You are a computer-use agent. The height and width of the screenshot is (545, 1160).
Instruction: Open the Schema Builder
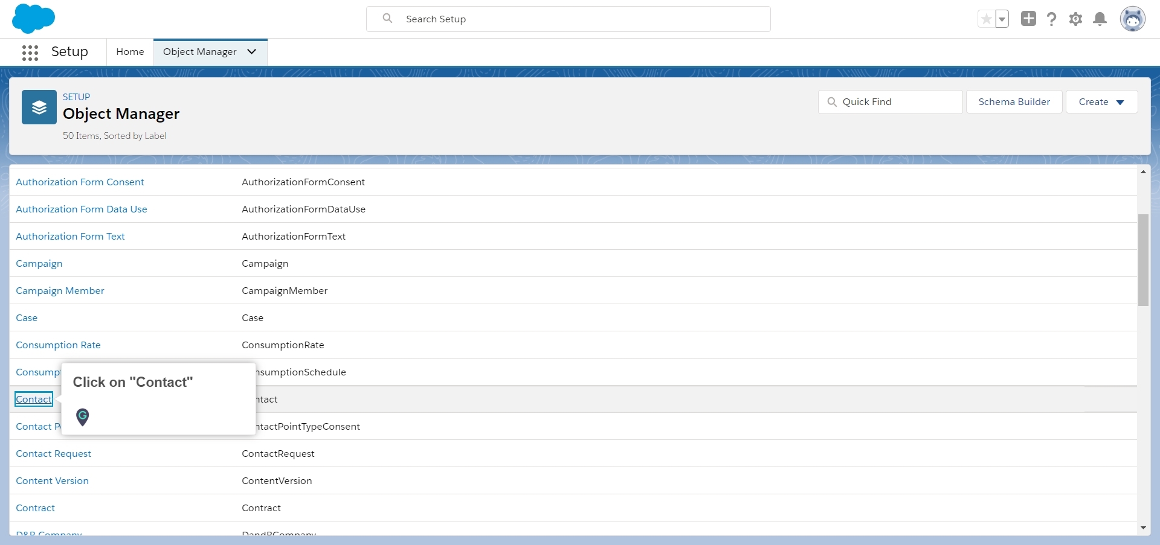click(x=1014, y=102)
